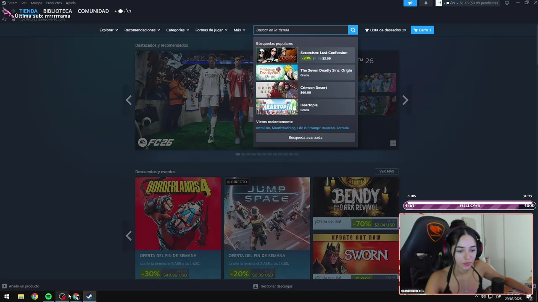Click the Steam logo in menu bar
The height and width of the screenshot is (302, 538).
point(4,3)
